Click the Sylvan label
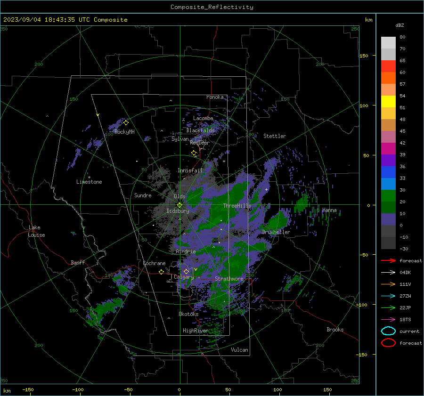This screenshot has width=424, height=396. 180,139
